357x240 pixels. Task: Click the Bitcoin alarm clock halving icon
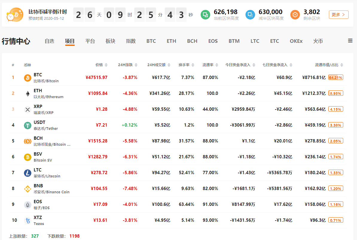(15, 15)
